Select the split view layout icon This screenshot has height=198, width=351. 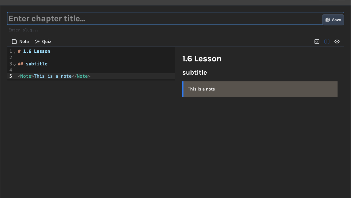[327, 41]
